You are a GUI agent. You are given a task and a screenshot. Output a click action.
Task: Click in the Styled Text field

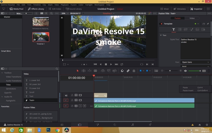click(x=196, y=48)
